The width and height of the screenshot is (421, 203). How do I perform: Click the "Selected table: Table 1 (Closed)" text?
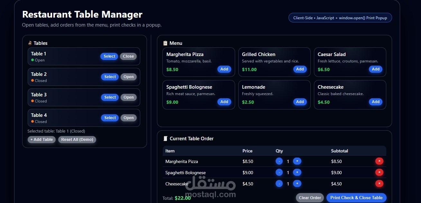click(56, 131)
